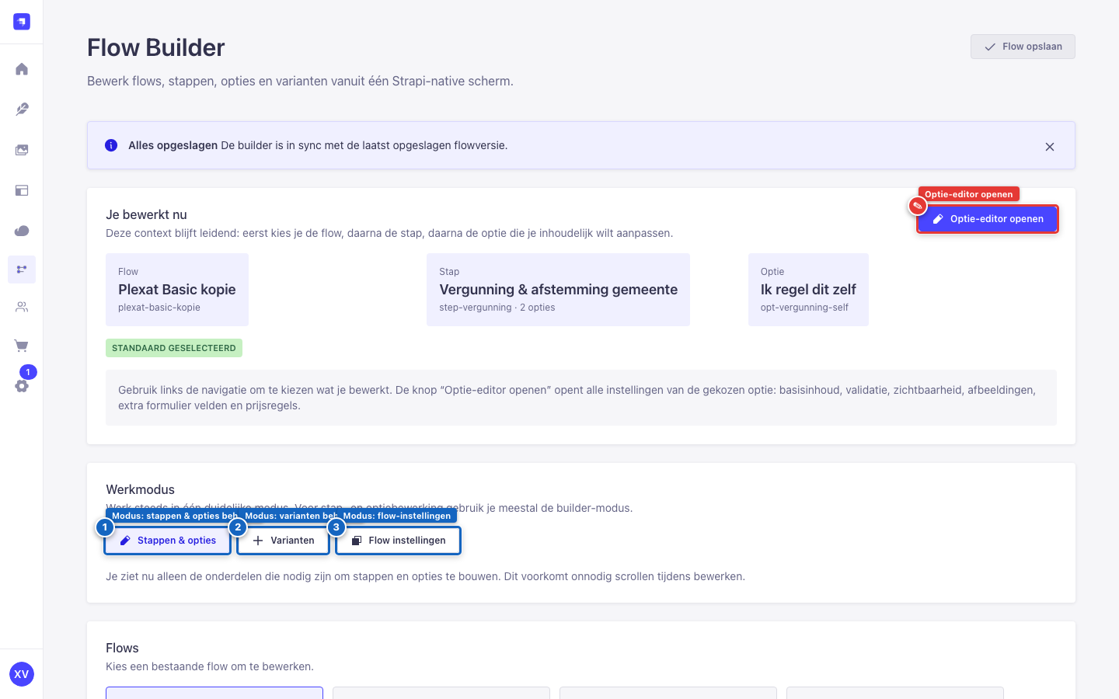Click the 'Je bewerkt nu' heading
The width and height of the screenshot is (1119, 699).
[x=146, y=214]
